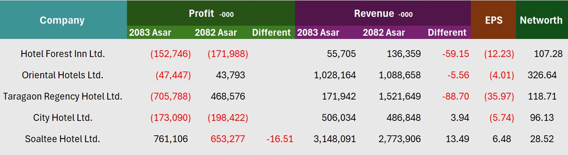Click the Profit 2082 Asar subheader
The height and width of the screenshot is (155, 568).
(x=216, y=33)
